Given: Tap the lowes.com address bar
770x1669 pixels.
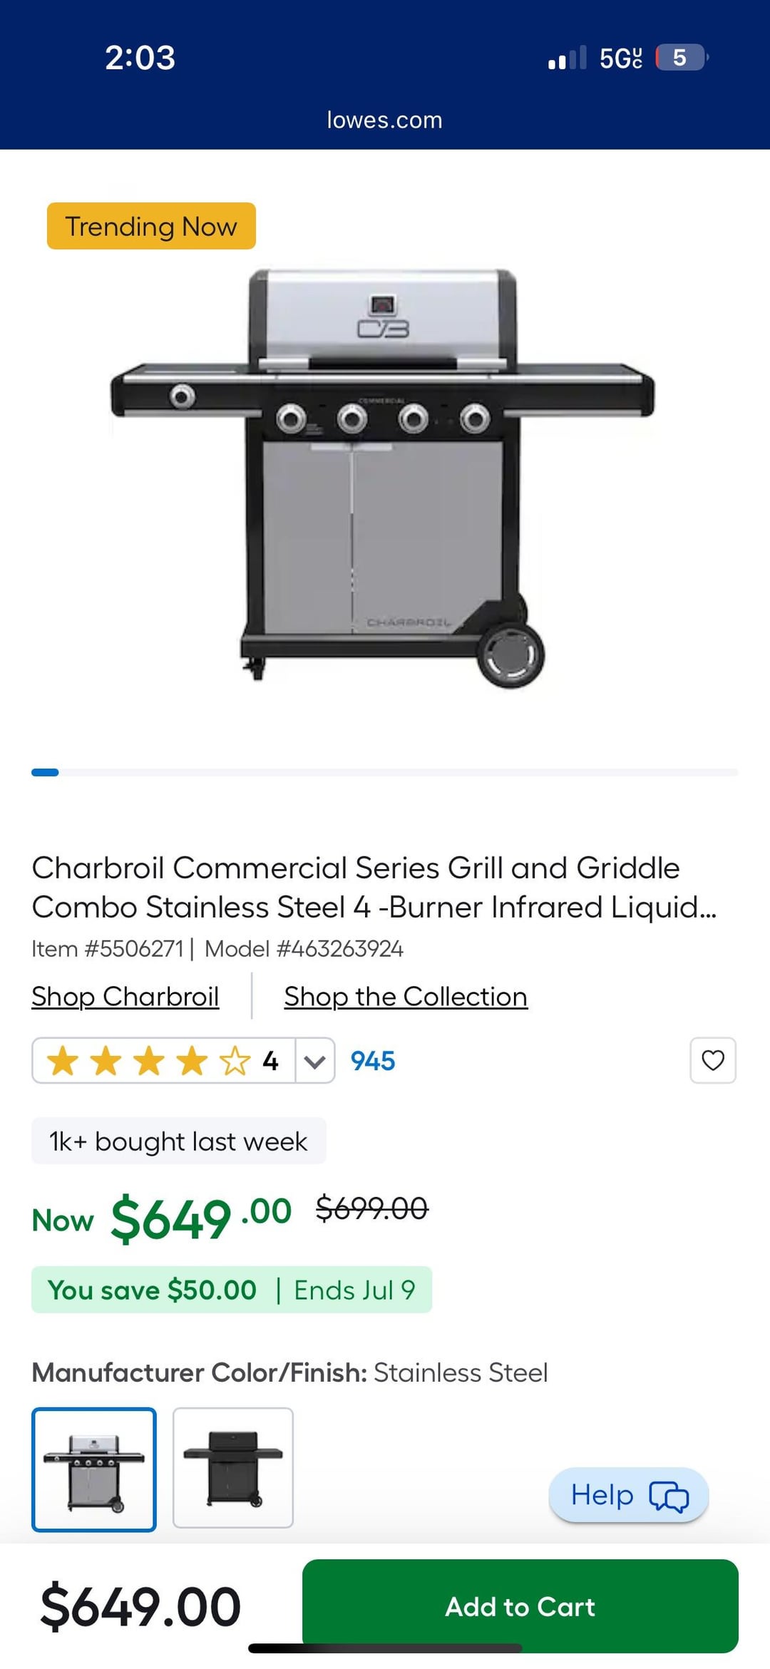Looking at the screenshot, I should (x=384, y=120).
